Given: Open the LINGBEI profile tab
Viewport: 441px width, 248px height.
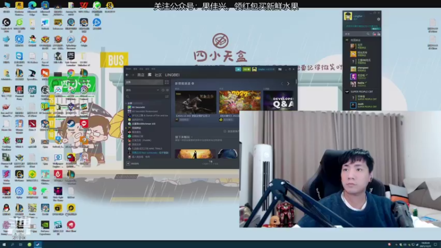Looking at the screenshot, I should point(172,75).
